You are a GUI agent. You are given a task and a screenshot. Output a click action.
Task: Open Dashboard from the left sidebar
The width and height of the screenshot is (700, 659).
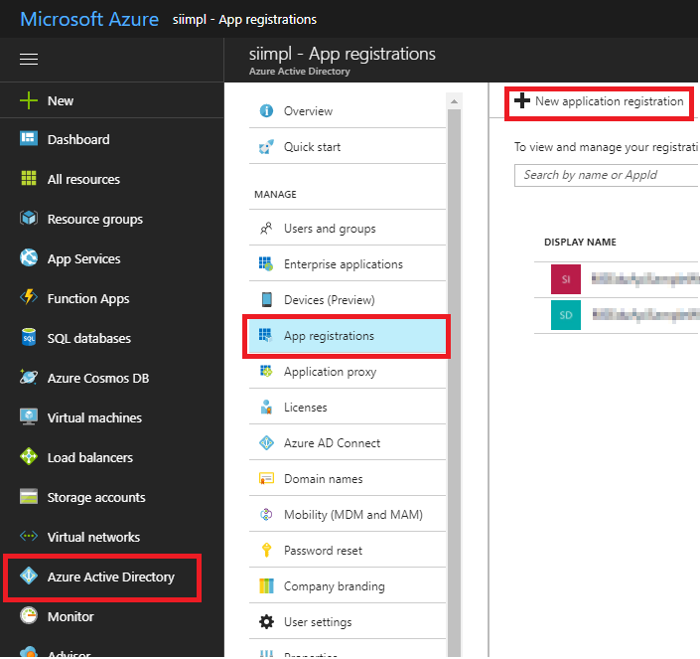pos(78,139)
